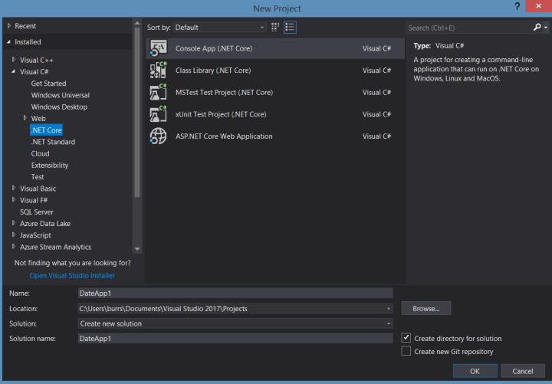Expand the Visual C++ tree node
The image size is (552, 384).
(14, 60)
